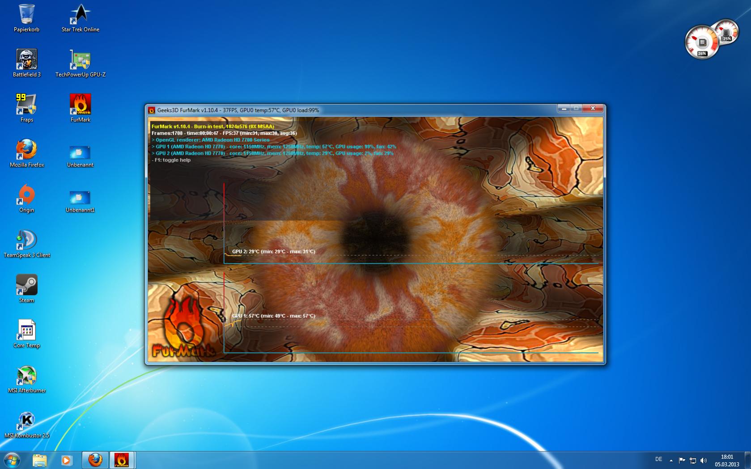Click the CPU meter gadget dial
This screenshot has width=751, height=469.
[x=702, y=42]
